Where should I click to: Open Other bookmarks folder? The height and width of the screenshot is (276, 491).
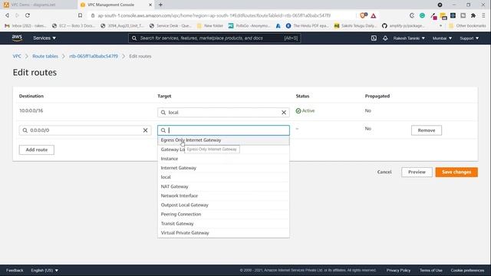tap(467, 25)
